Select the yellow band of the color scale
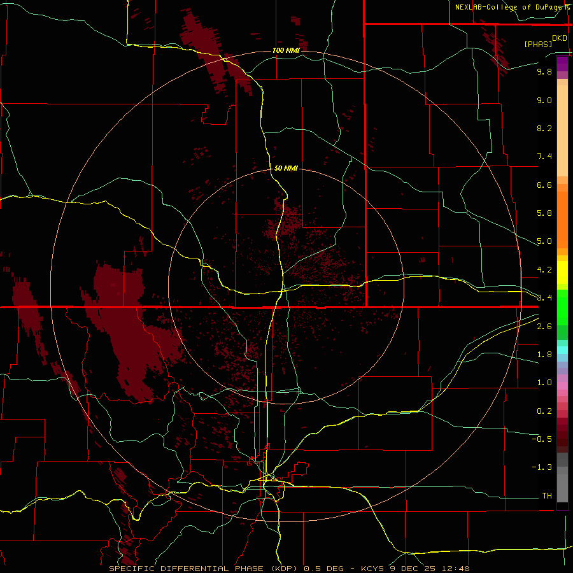The height and width of the screenshot is (573, 573). [x=562, y=272]
